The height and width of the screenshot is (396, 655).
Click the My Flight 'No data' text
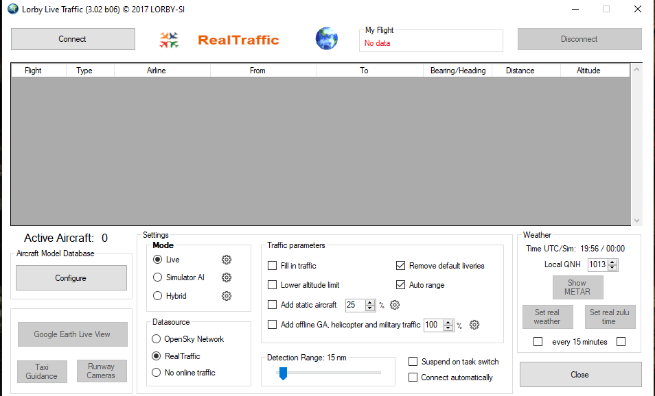pos(377,43)
